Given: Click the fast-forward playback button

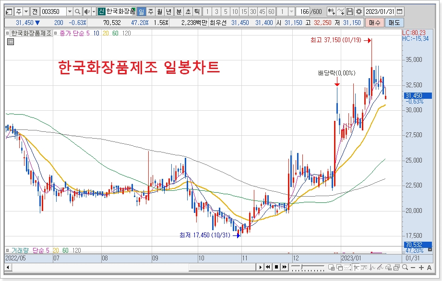Looking at the screenshot, I should click(x=285, y=267).
